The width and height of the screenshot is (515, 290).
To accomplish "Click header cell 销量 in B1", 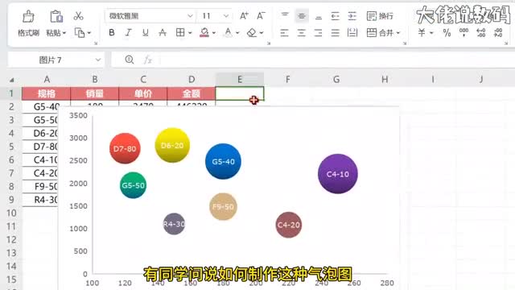I will point(95,93).
